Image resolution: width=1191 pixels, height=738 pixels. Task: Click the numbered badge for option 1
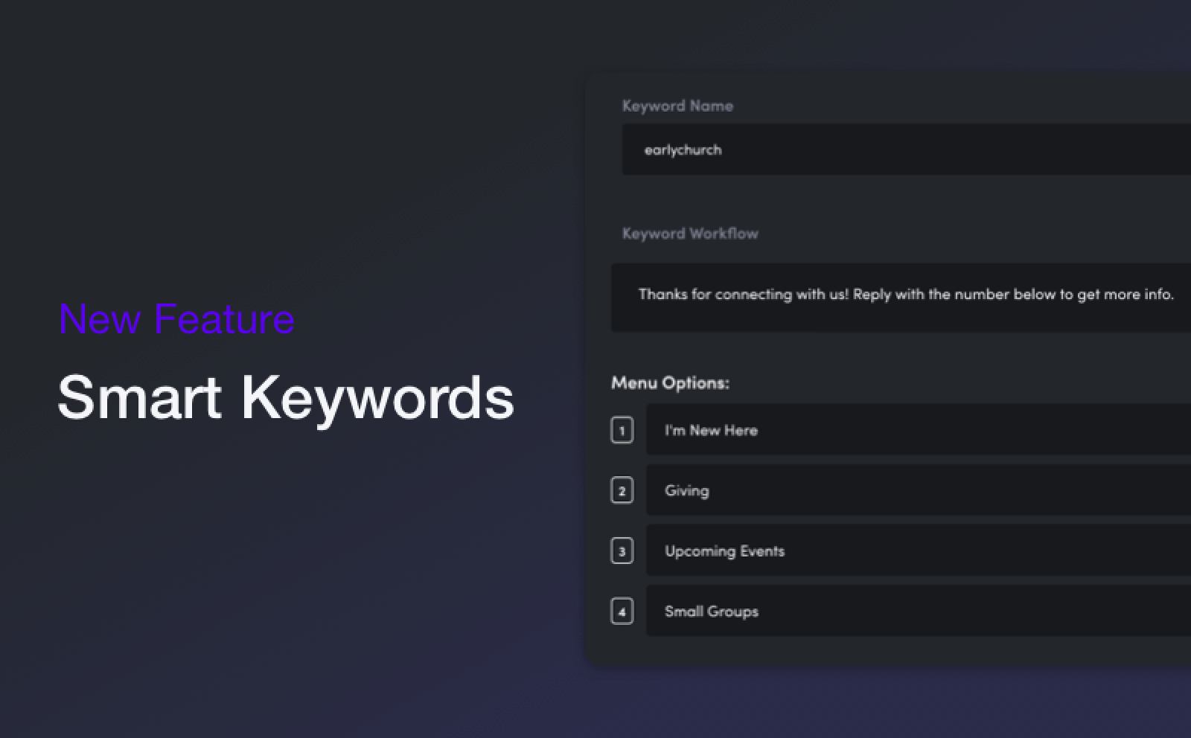tap(622, 430)
